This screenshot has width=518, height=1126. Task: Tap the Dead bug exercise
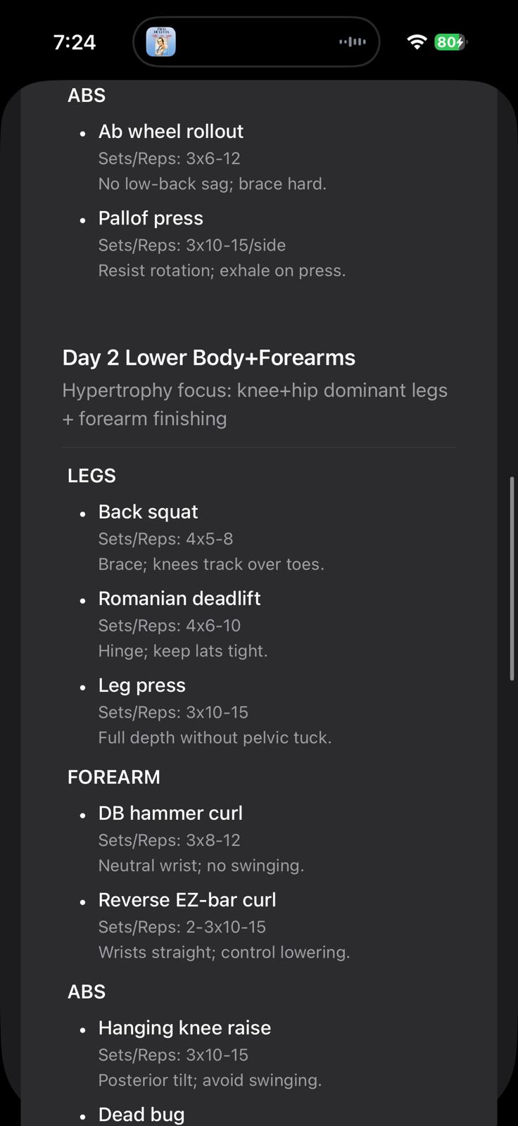point(141,1114)
